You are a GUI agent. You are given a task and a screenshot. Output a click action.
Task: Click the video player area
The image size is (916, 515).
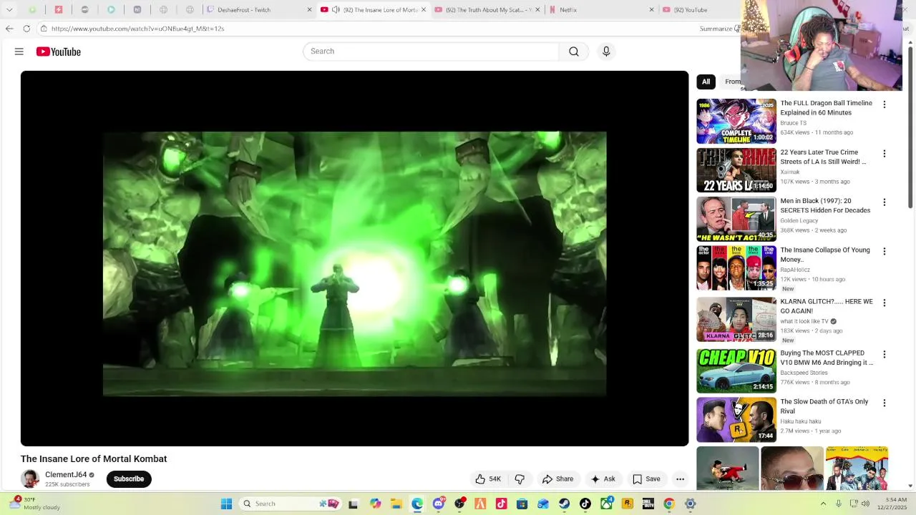point(354,258)
